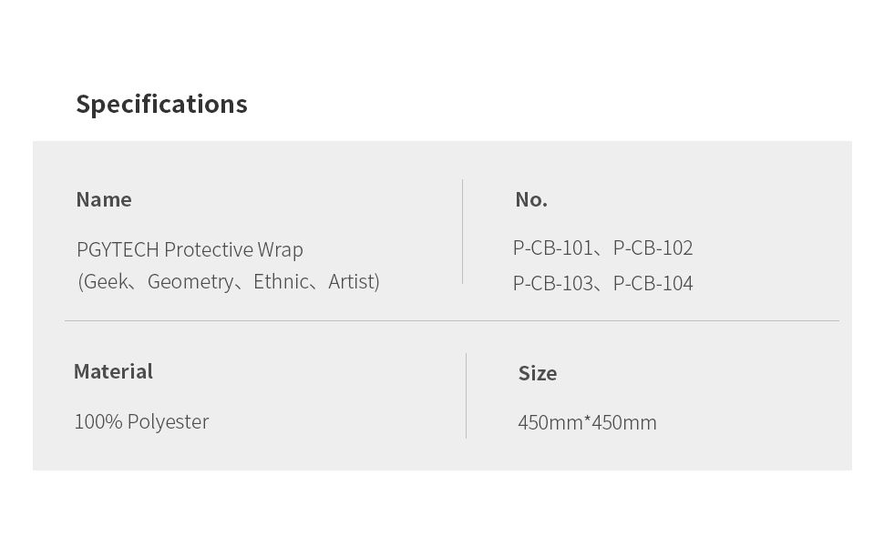Click the Size label
884x546 pixels.
point(538,373)
